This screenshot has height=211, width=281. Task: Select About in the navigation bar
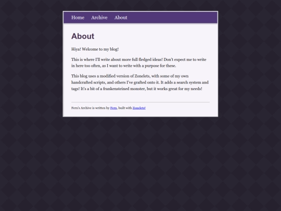tap(121, 18)
